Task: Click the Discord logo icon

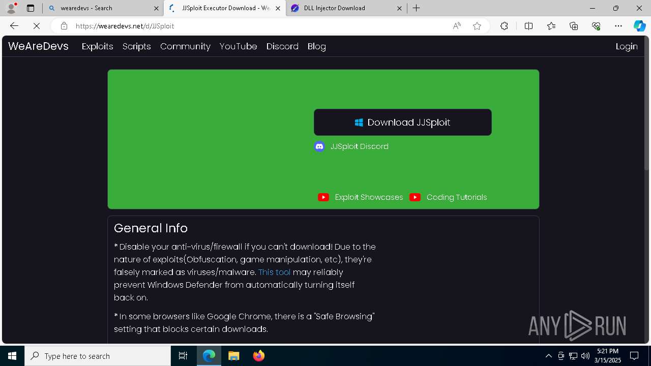Action: click(319, 146)
